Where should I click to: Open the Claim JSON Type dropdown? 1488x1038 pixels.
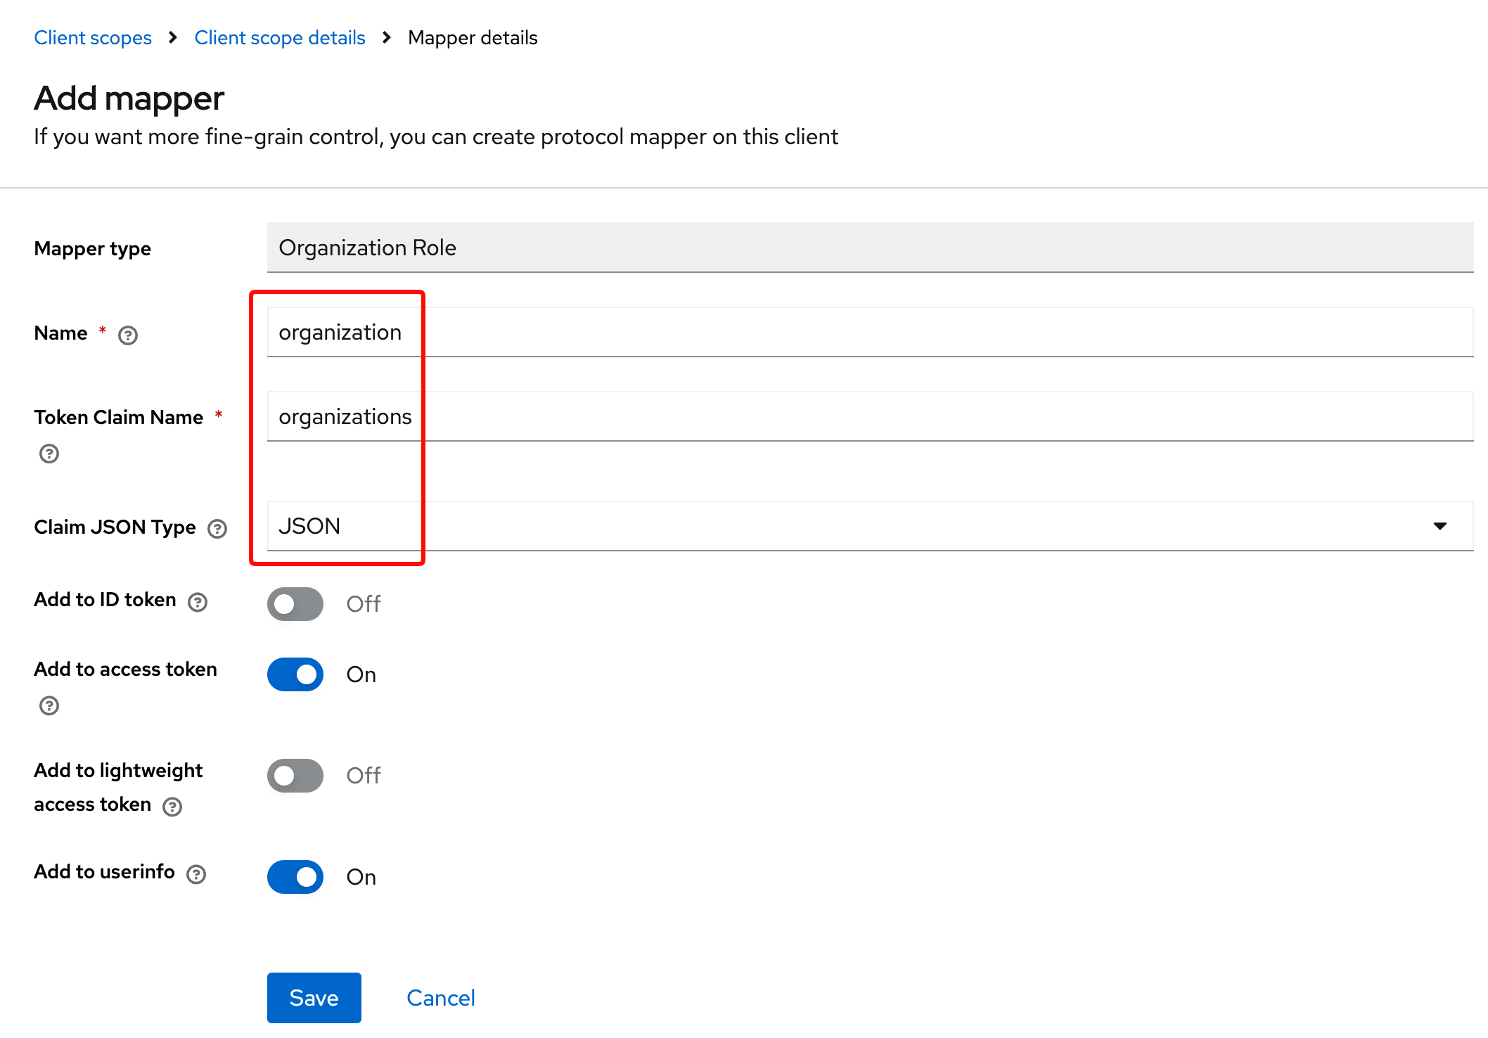pos(869,526)
